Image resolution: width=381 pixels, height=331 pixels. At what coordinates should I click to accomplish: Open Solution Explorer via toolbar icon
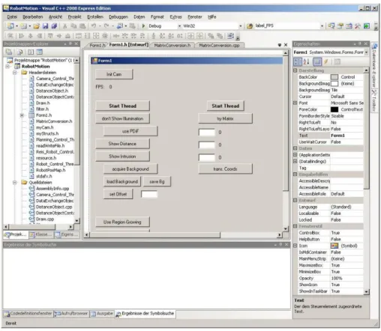coord(331,25)
